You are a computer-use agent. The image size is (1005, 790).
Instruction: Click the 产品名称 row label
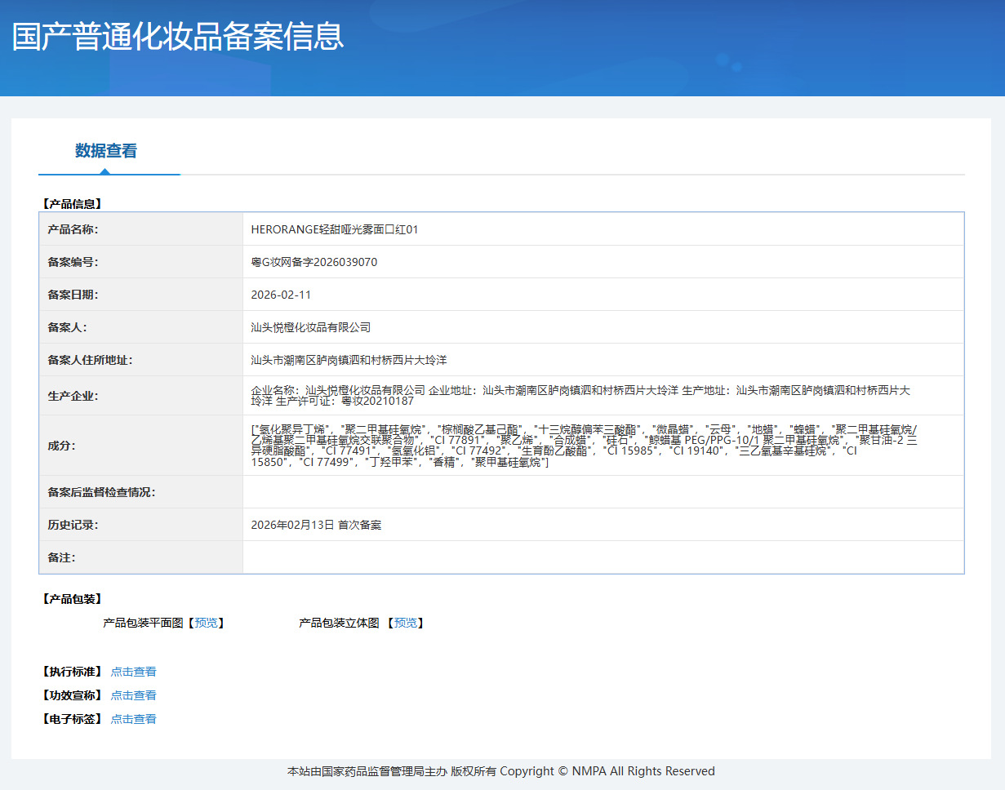pyautogui.click(x=73, y=229)
